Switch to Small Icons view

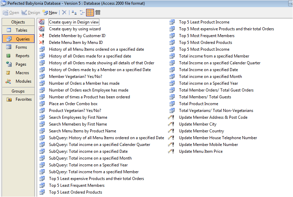pos(82,13)
